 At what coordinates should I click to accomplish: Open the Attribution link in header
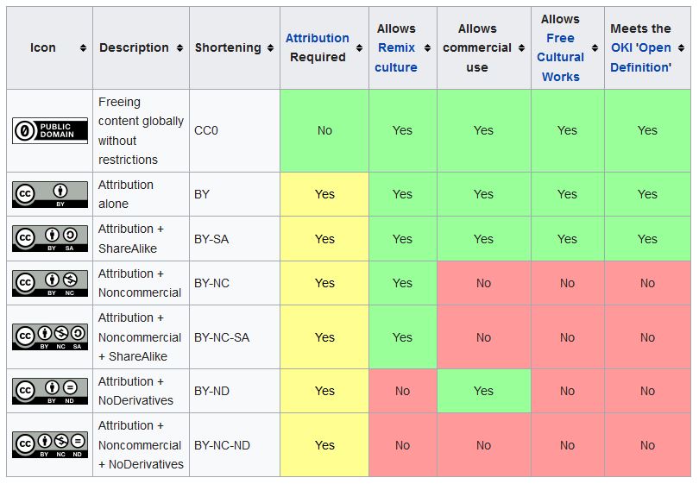click(x=318, y=38)
